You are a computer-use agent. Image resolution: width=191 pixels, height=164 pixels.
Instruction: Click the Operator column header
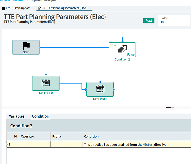28,136
